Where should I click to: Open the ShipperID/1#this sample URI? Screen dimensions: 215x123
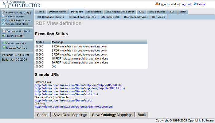[x=78, y=85]
